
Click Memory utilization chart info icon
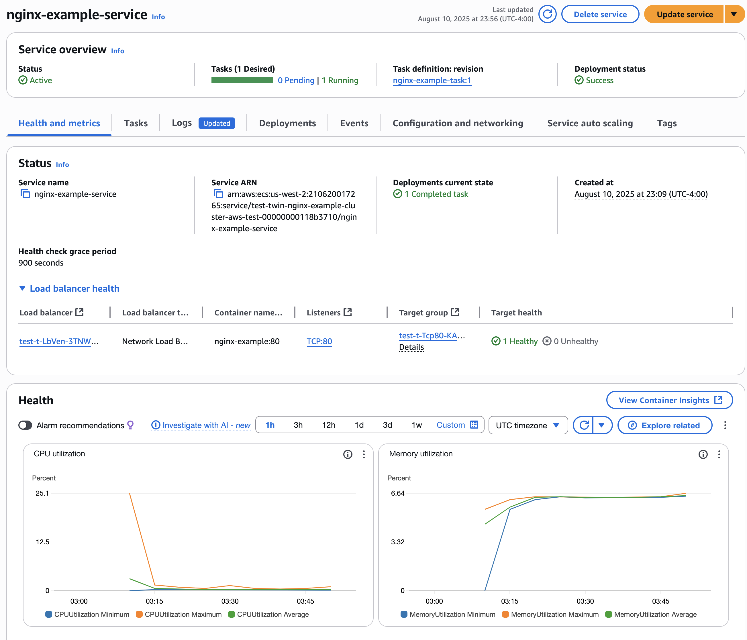(x=703, y=454)
